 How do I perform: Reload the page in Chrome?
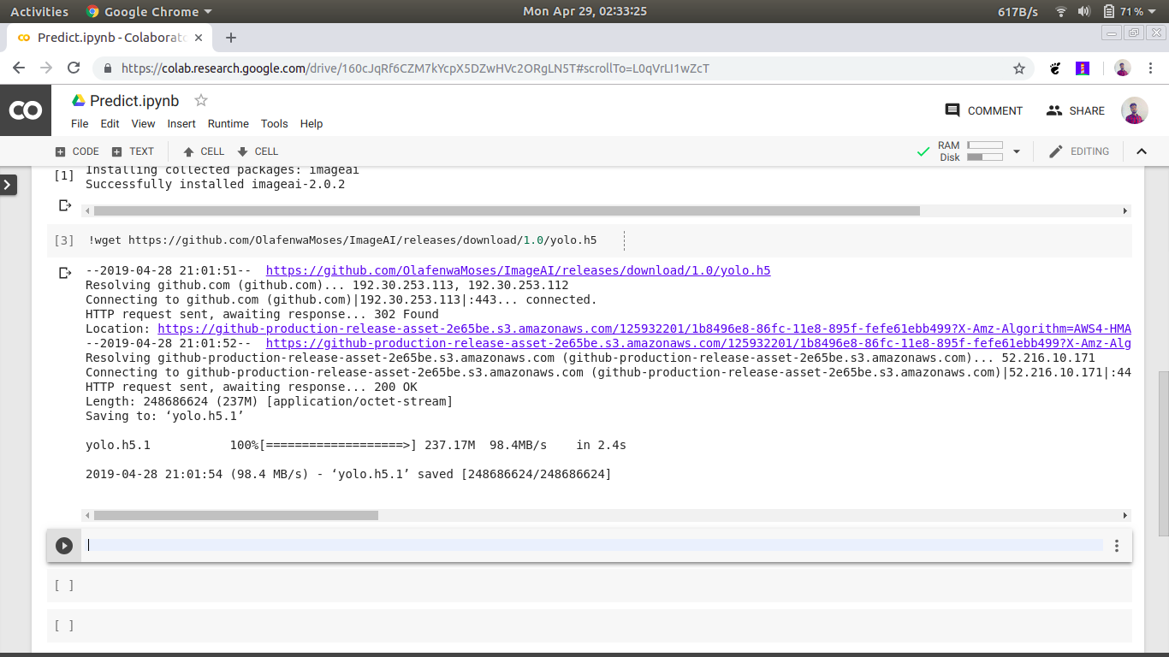click(x=74, y=68)
